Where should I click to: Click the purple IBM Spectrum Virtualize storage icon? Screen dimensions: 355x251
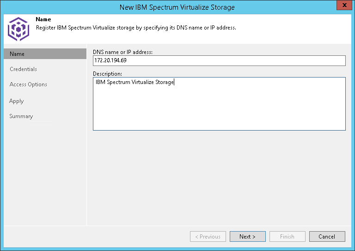(18, 29)
